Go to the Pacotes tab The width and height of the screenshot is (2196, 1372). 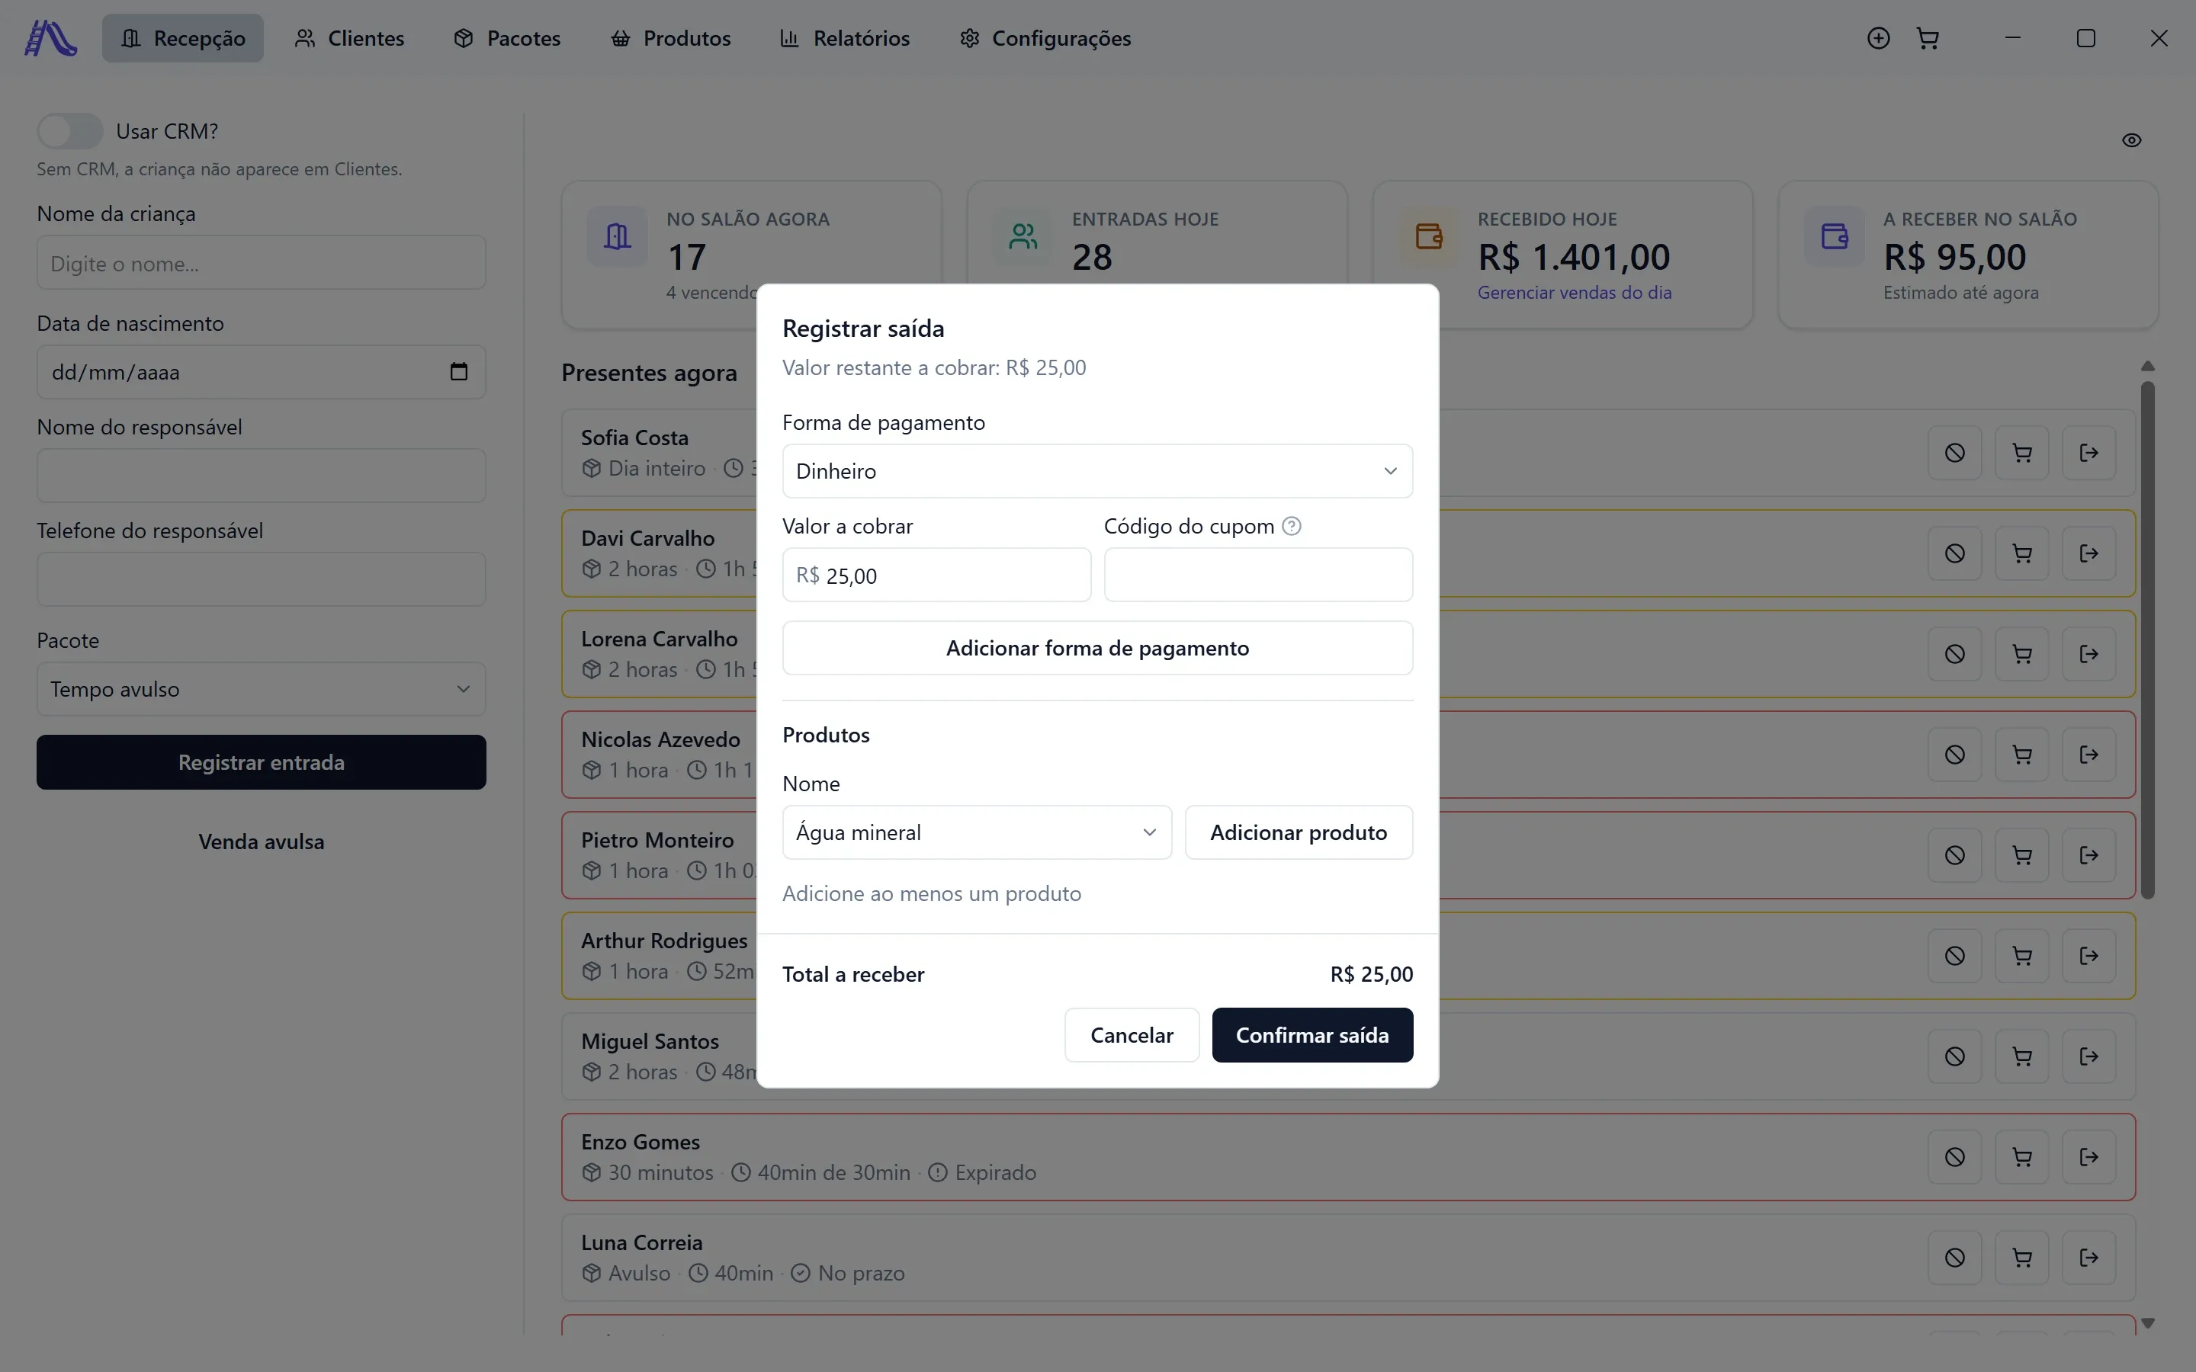pyautogui.click(x=507, y=38)
